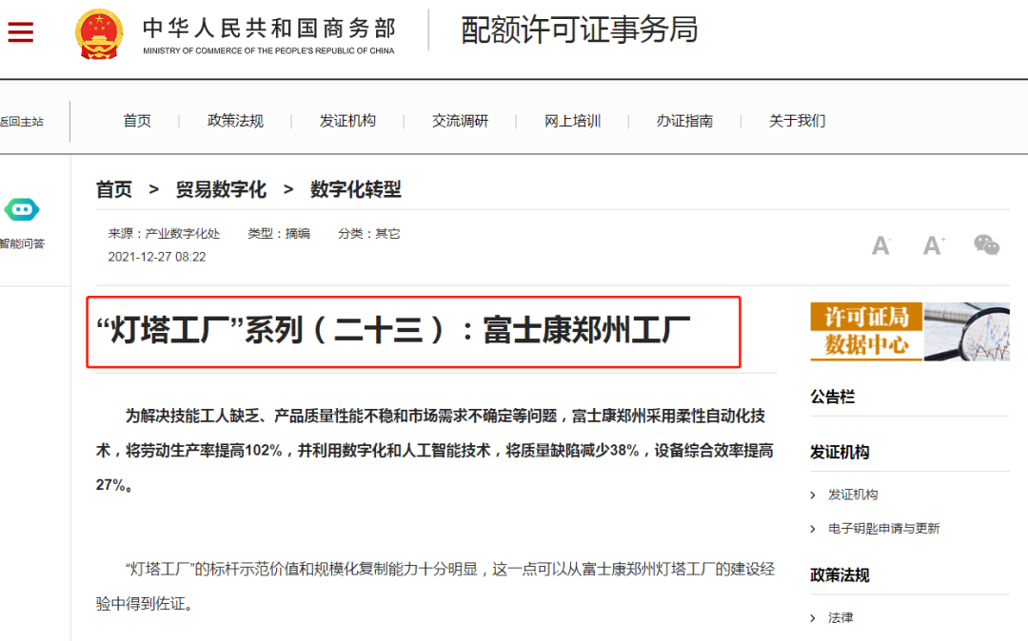Open 办证指南 navigation menu item
This screenshot has height=641, width=1028.
click(684, 121)
